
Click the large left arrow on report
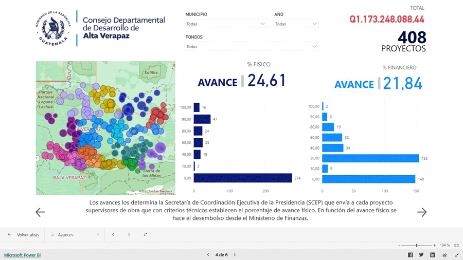pyautogui.click(x=40, y=212)
